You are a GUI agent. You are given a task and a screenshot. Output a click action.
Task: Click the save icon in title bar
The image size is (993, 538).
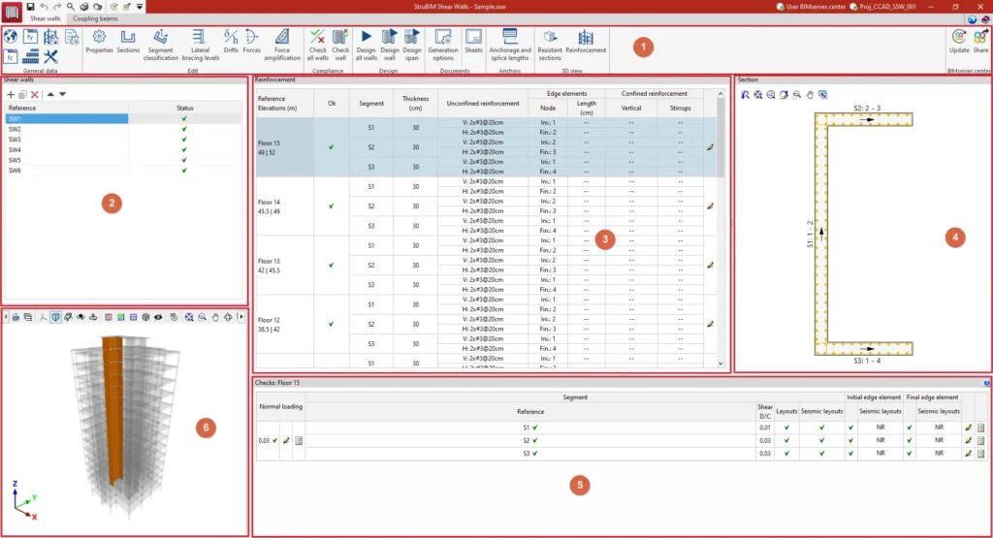point(30,7)
